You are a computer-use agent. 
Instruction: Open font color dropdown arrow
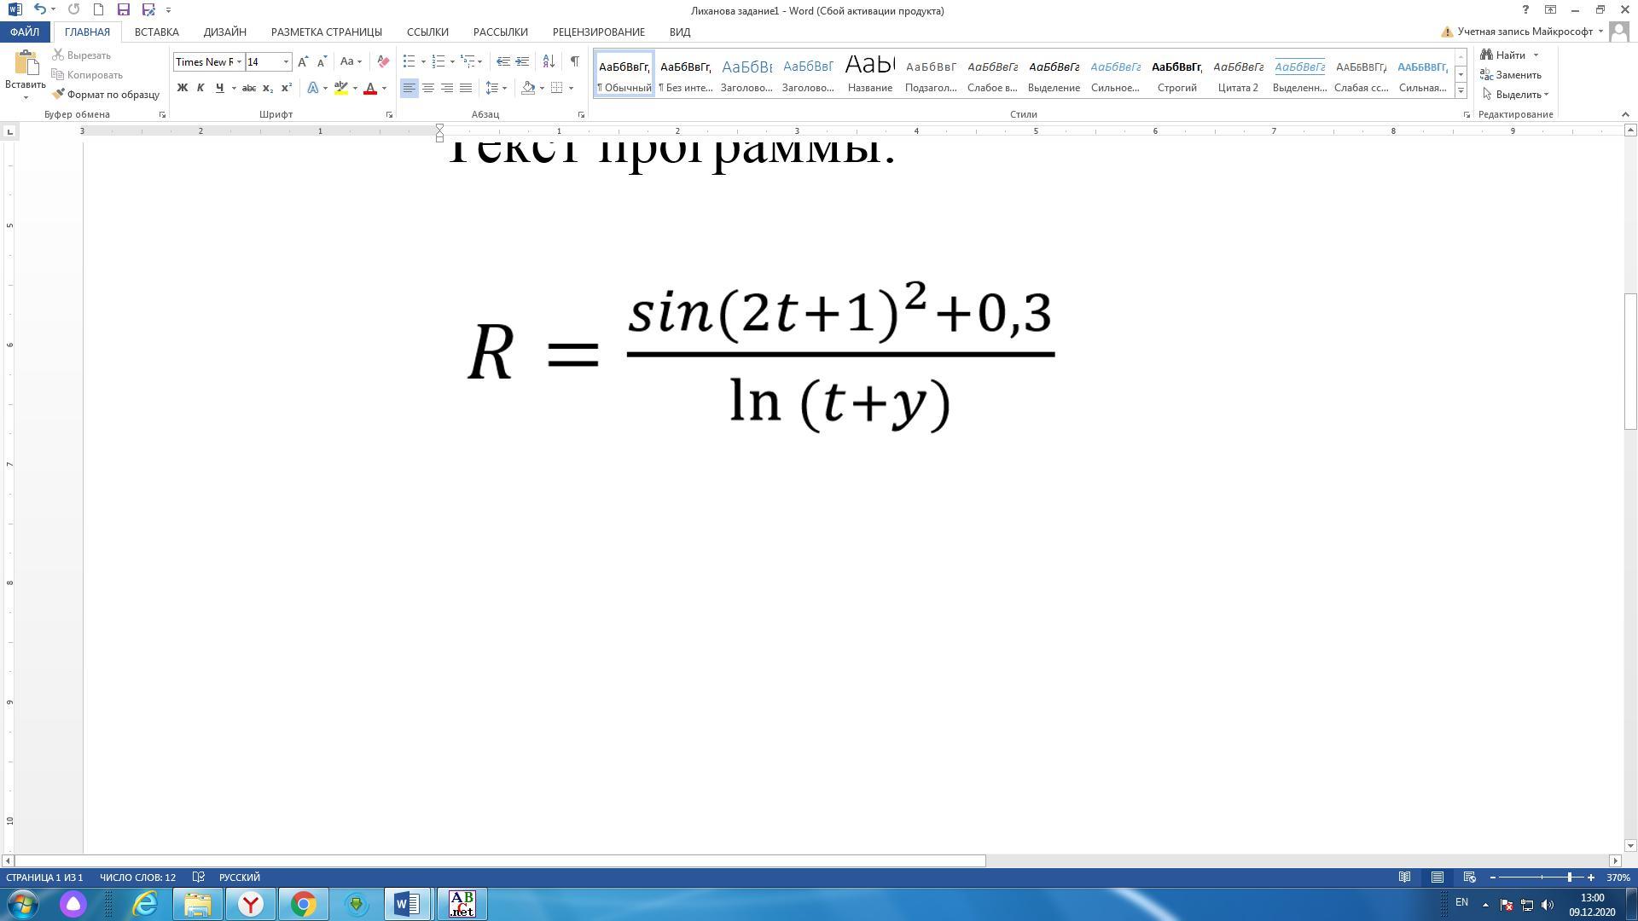(384, 88)
